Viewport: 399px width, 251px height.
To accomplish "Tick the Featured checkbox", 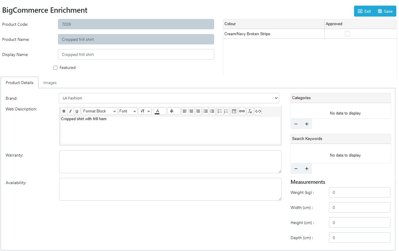I will (55, 67).
